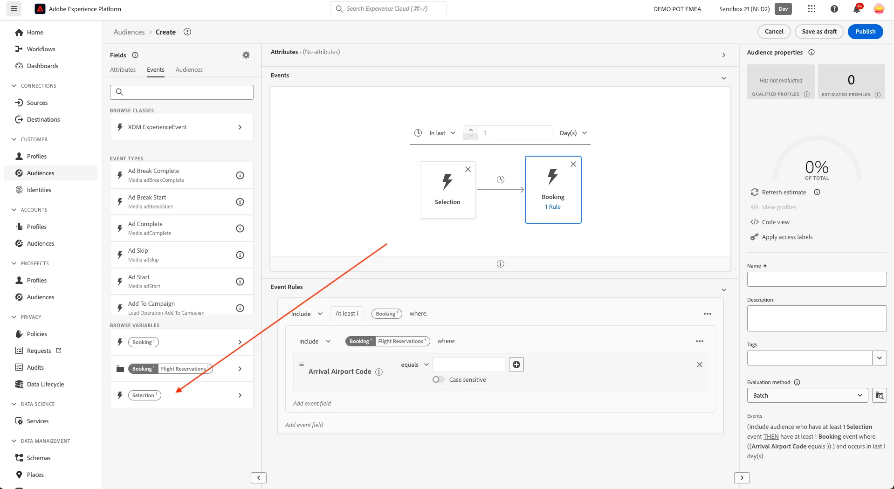Image resolution: width=894 pixels, height=489 pixels.
Task: Click info icon below events canvas
Action: (501, 264)
